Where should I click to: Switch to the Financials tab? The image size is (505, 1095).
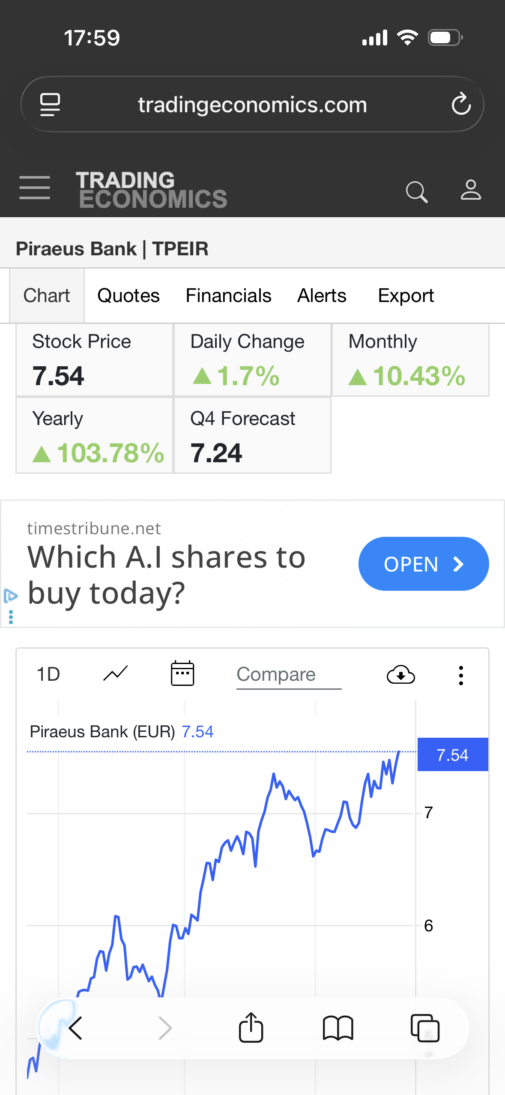228,296
